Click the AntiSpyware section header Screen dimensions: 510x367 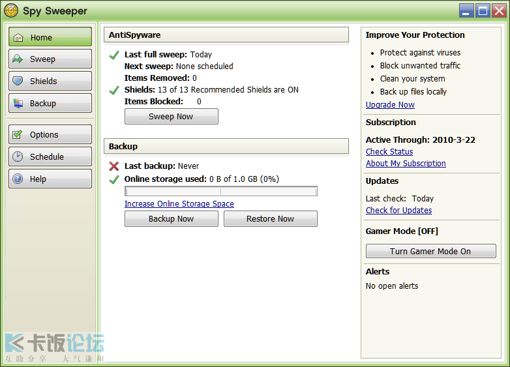[x=226, y=35]
